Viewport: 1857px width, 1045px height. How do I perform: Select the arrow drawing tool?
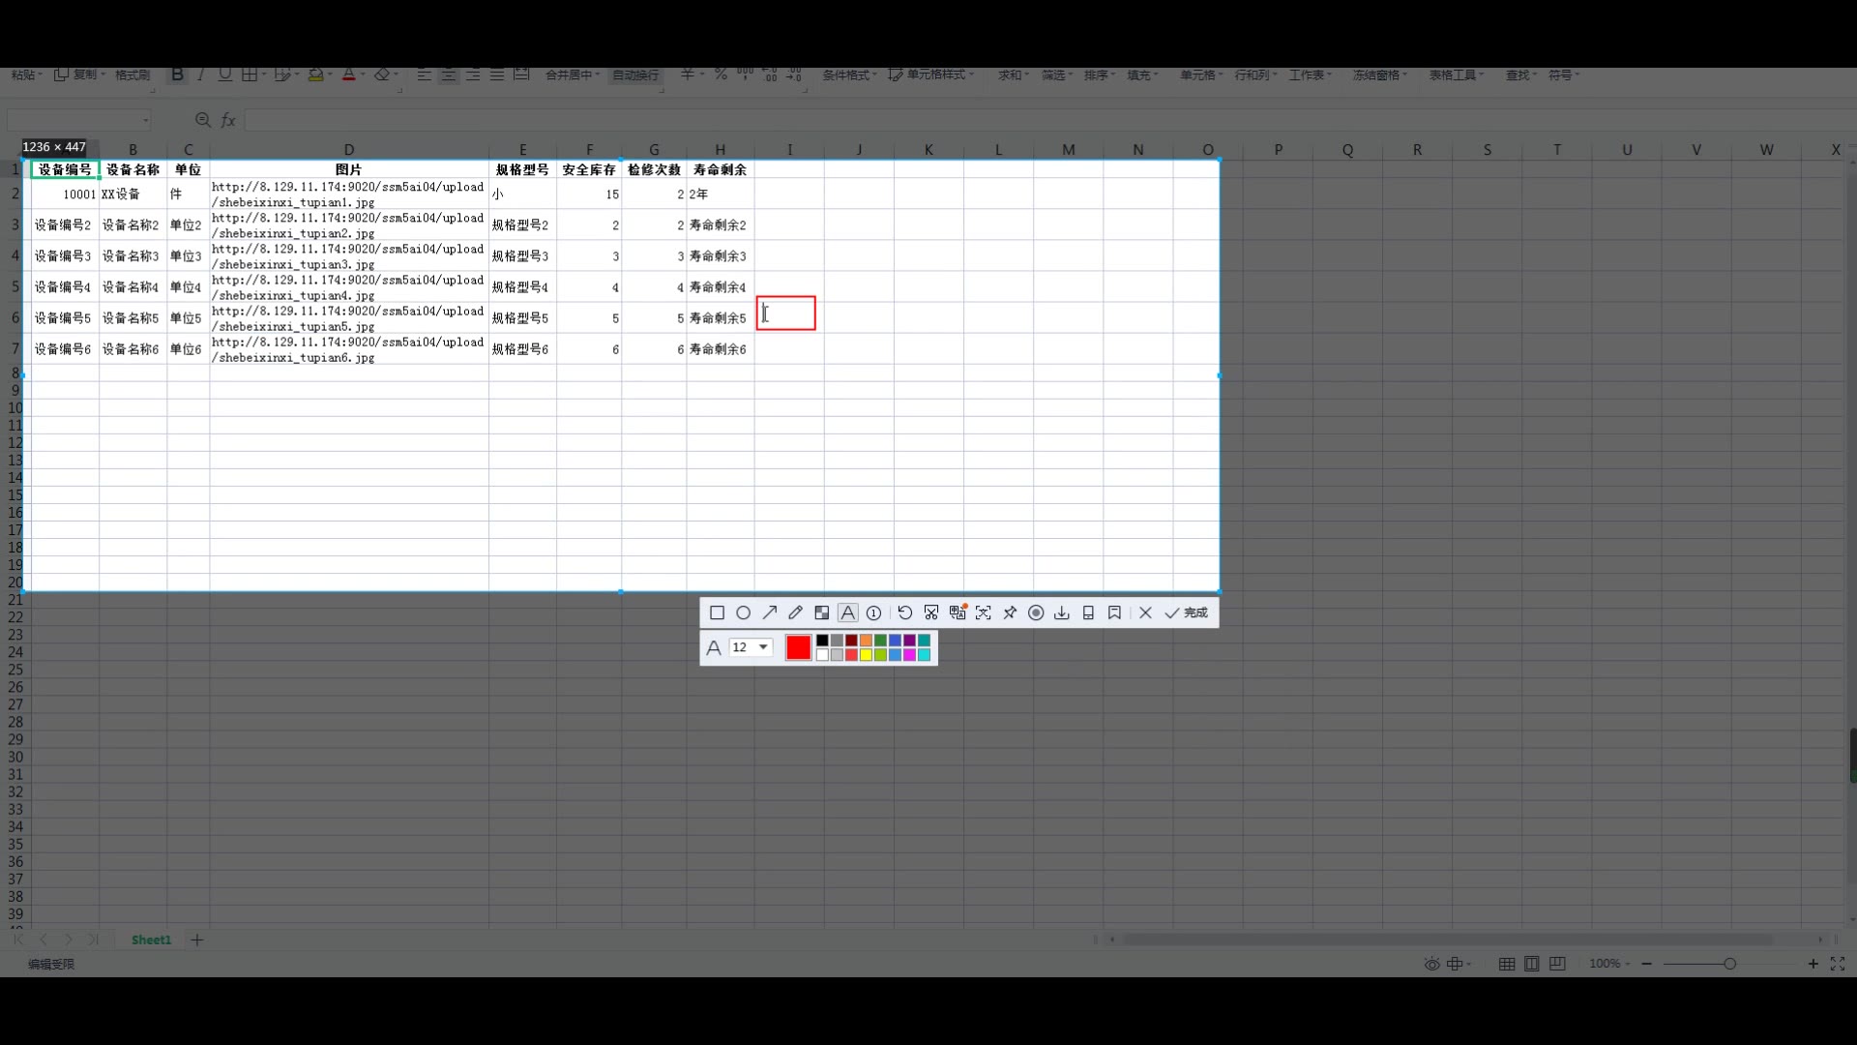[x=770, y=612]
